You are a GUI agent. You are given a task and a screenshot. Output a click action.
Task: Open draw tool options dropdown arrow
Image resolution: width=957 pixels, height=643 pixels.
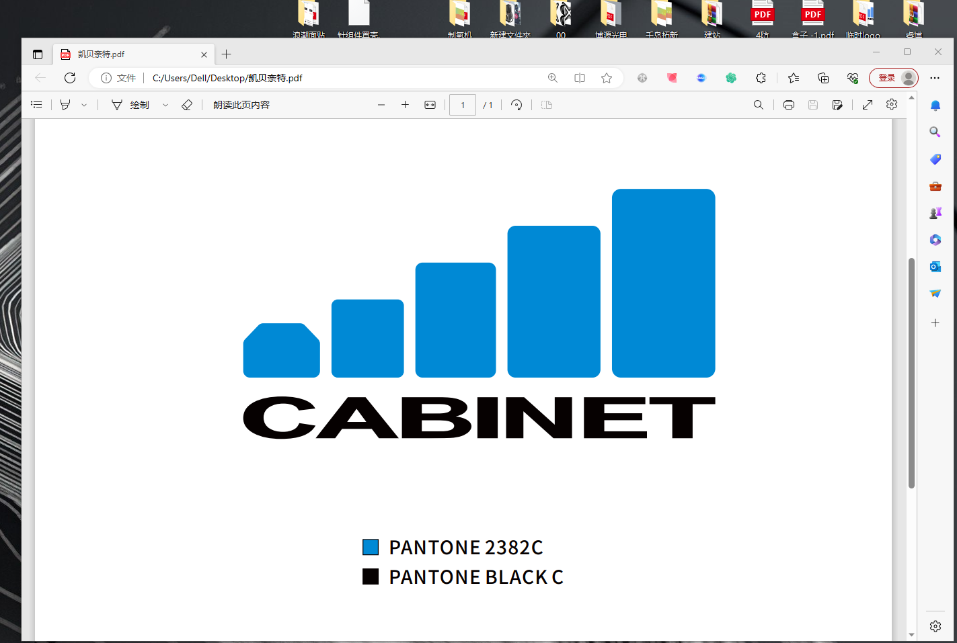[x=165, y=105]
